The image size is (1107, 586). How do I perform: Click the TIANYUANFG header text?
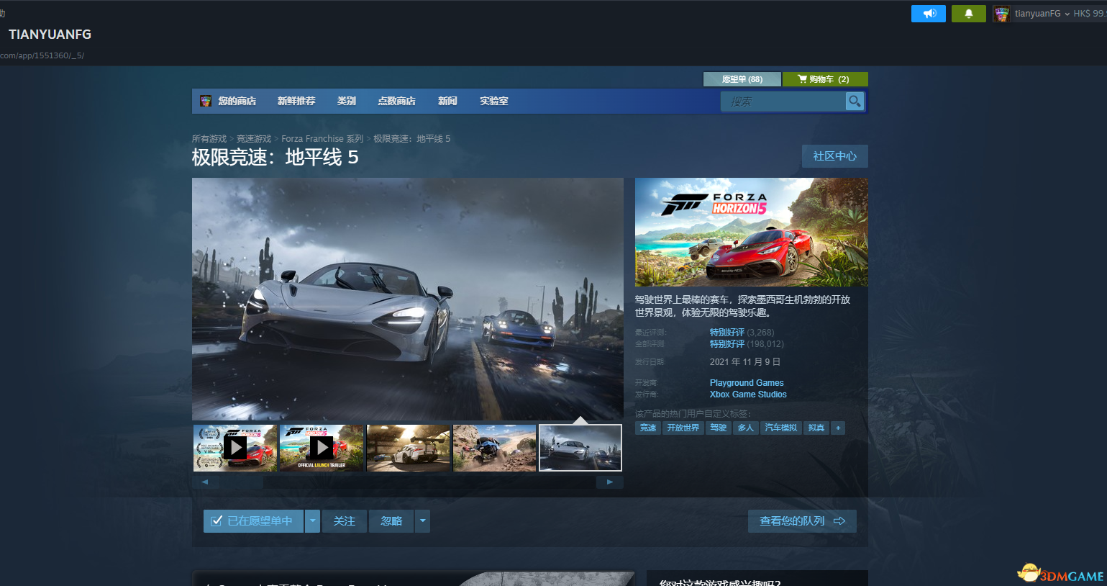50,35
